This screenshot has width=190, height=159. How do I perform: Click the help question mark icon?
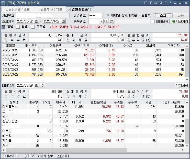(x=170, y=3)
